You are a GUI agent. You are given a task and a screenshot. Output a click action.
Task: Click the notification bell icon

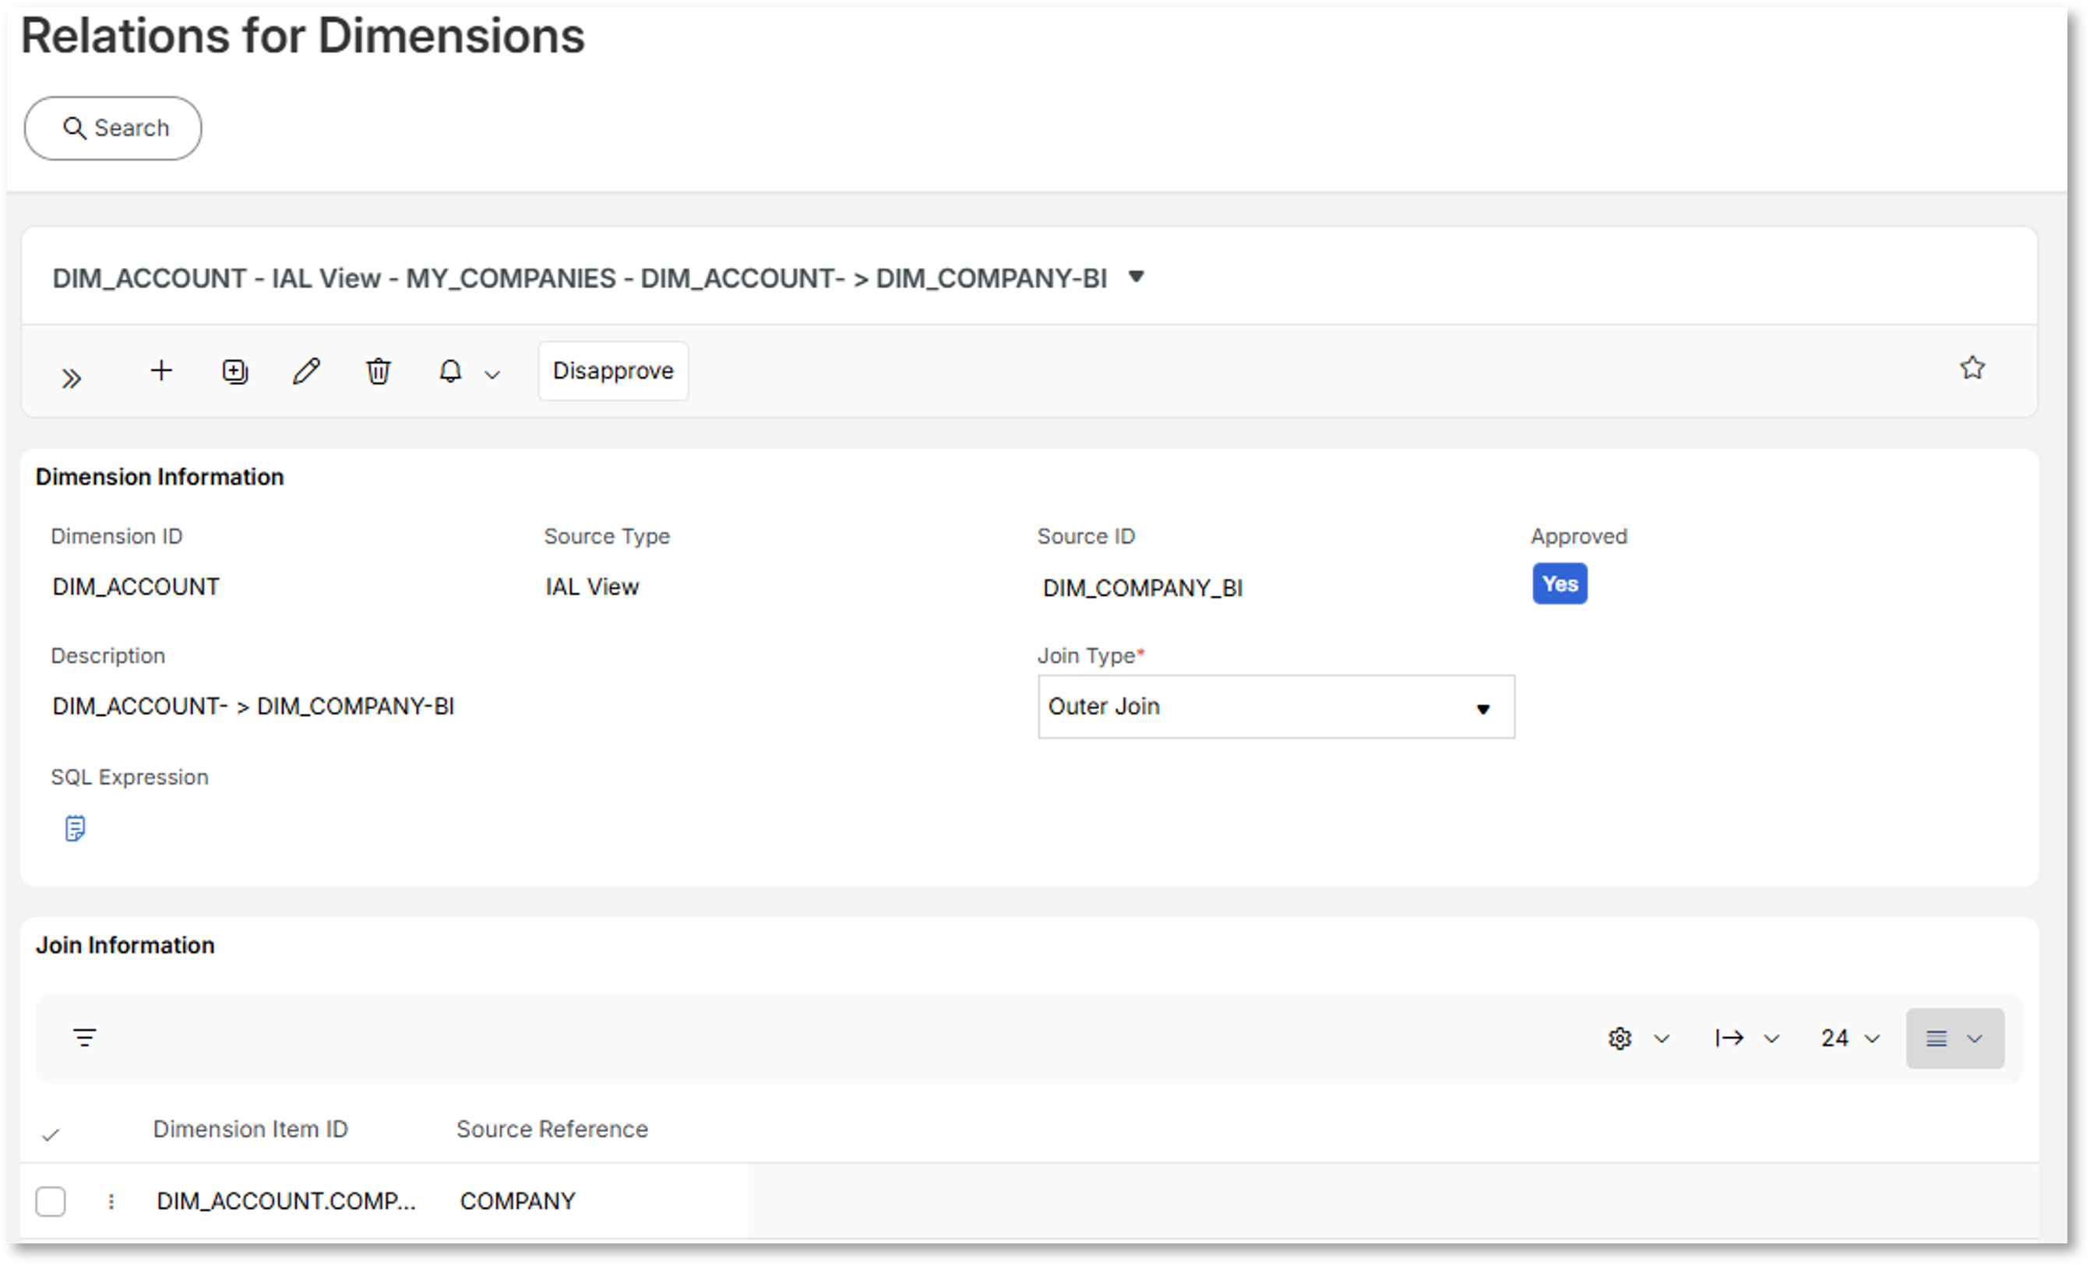point(450,371)
